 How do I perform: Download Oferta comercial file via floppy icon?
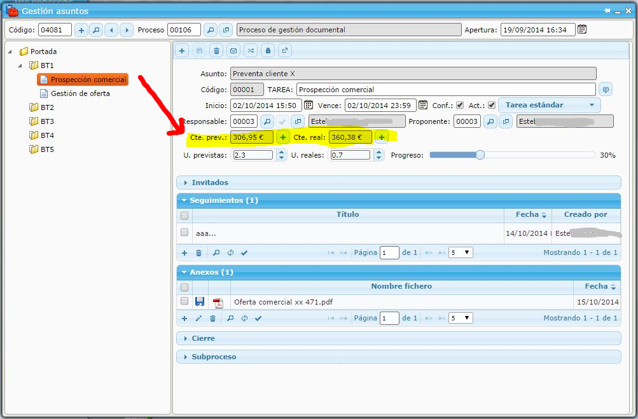coord(199,301)
